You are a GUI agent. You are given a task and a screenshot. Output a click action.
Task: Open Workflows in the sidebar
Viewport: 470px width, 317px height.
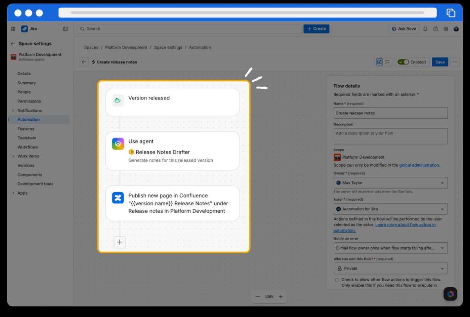(28, 147)
